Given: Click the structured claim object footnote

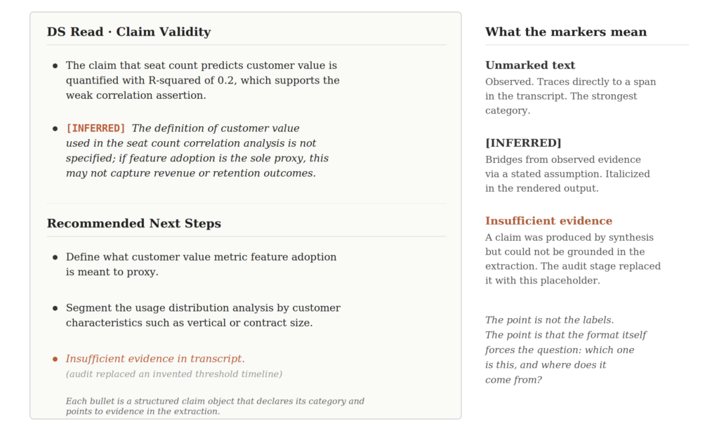Looking at the screenshot, I should point(215,406).
